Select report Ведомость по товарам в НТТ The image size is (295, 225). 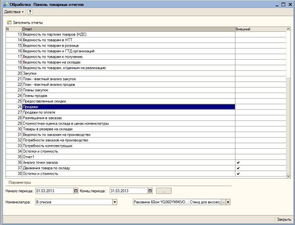coord(129,40)
